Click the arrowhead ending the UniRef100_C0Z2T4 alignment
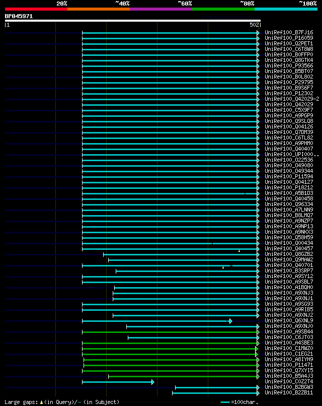322x406 pixels. (153, 382)
